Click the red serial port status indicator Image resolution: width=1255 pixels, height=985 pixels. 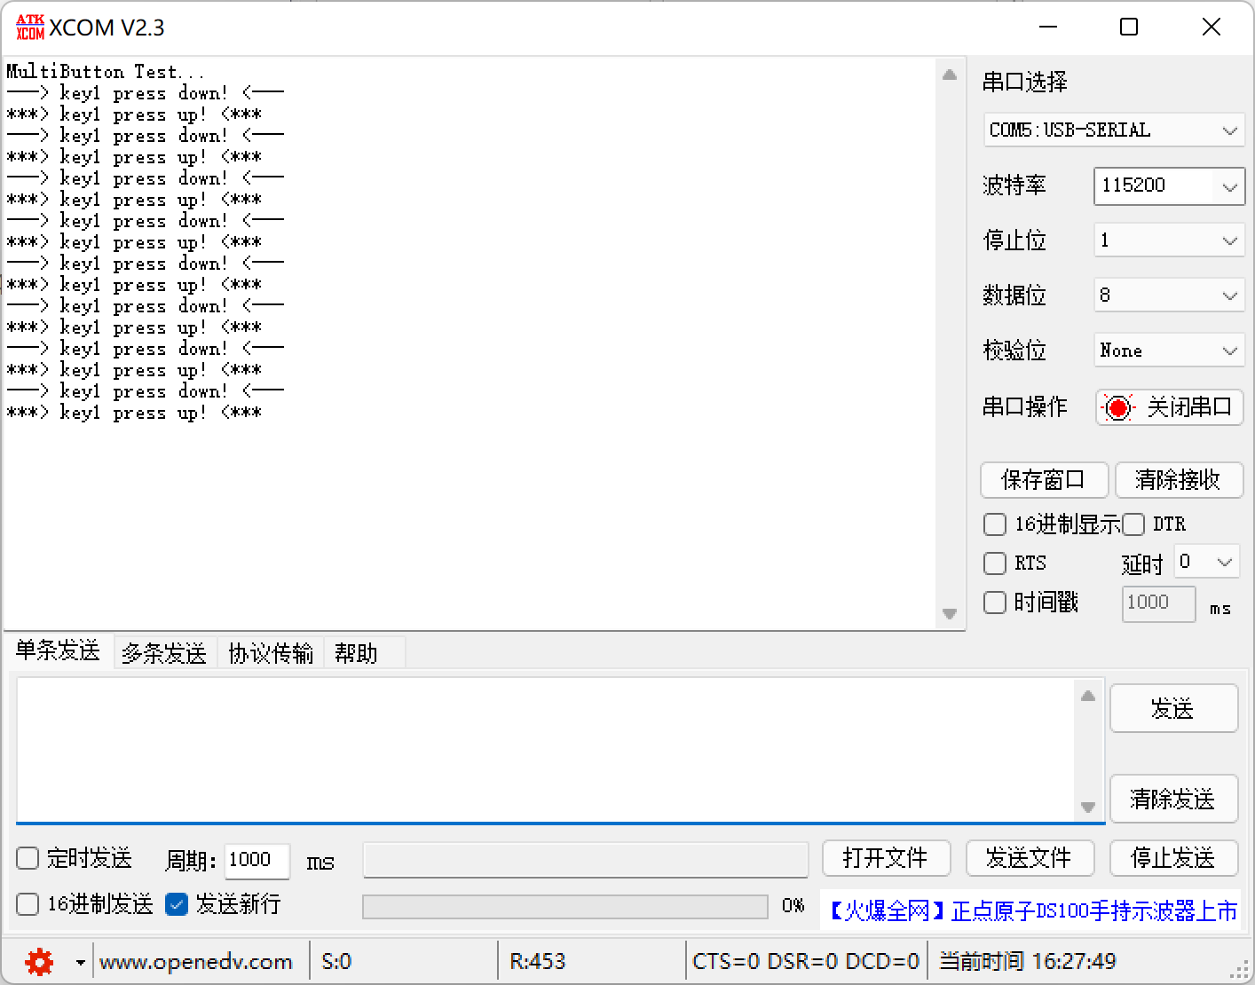pos(1118,407)
